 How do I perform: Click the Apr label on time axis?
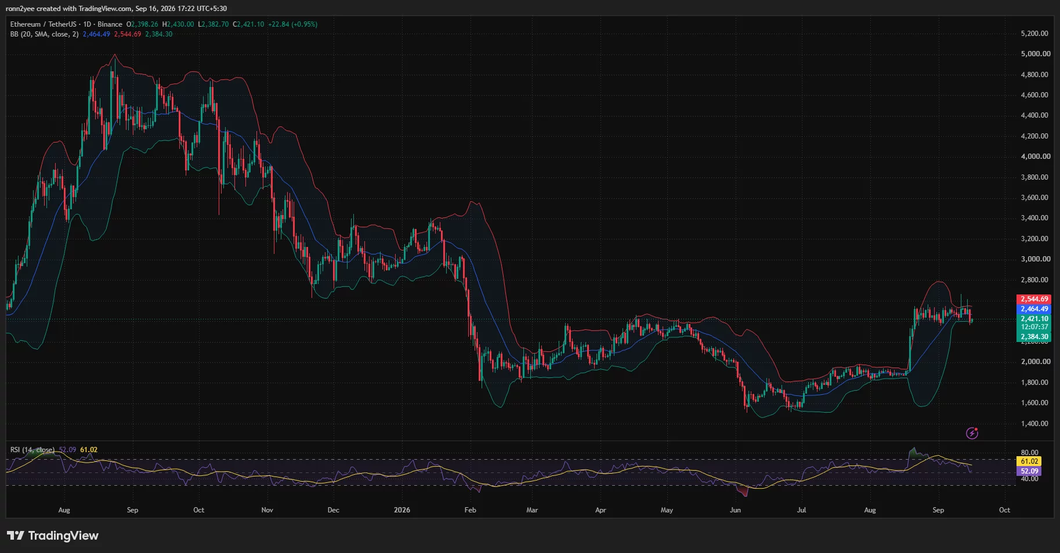600,510
